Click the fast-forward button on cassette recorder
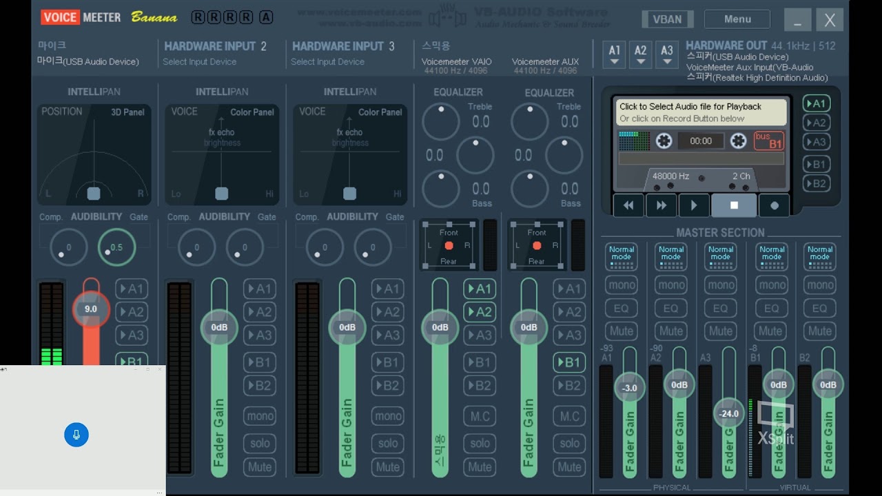The width and height of the screenshot is (882, 496). 661,205
